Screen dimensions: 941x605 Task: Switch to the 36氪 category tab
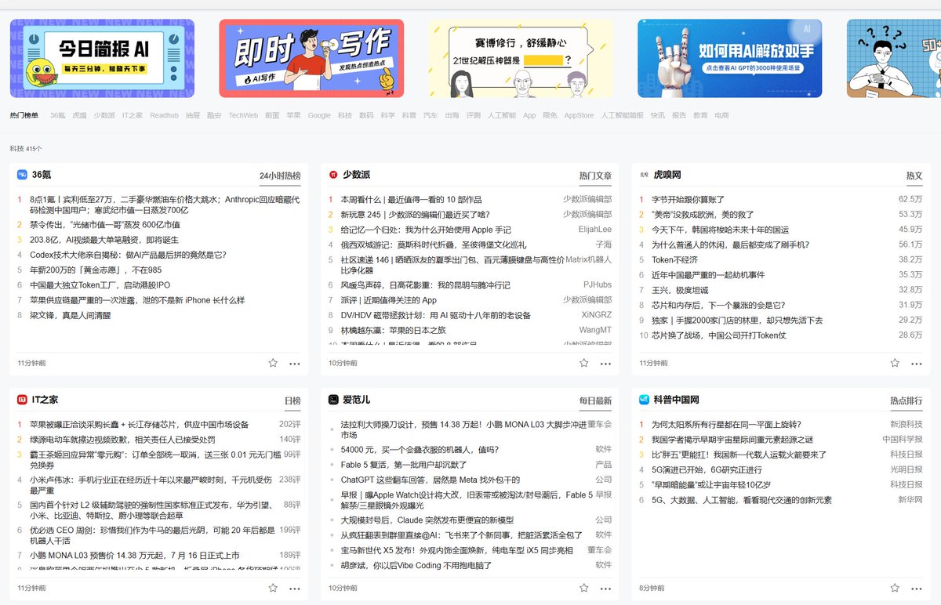[58, 115]
